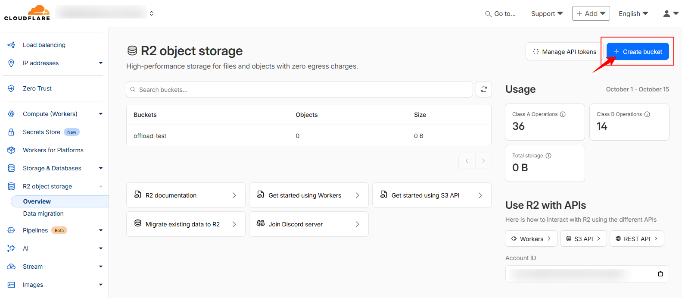Click the Manage API tokens button
Screen dimensions: 682x298
[564, 52]
